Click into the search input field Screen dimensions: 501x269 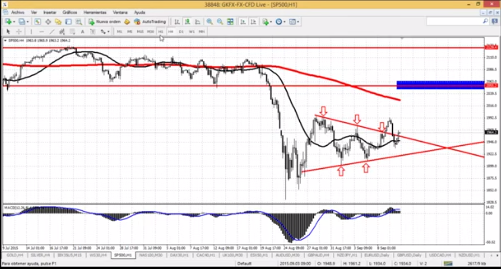pos(455,22)
